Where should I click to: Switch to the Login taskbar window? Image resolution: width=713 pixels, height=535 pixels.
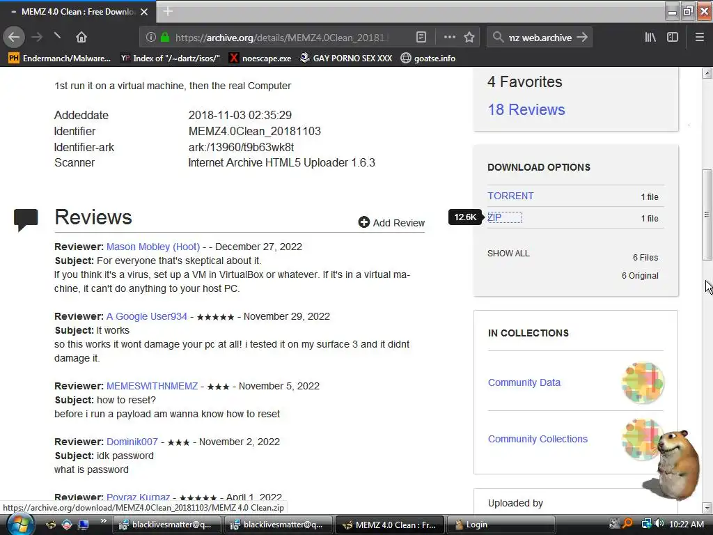point(501,525)
